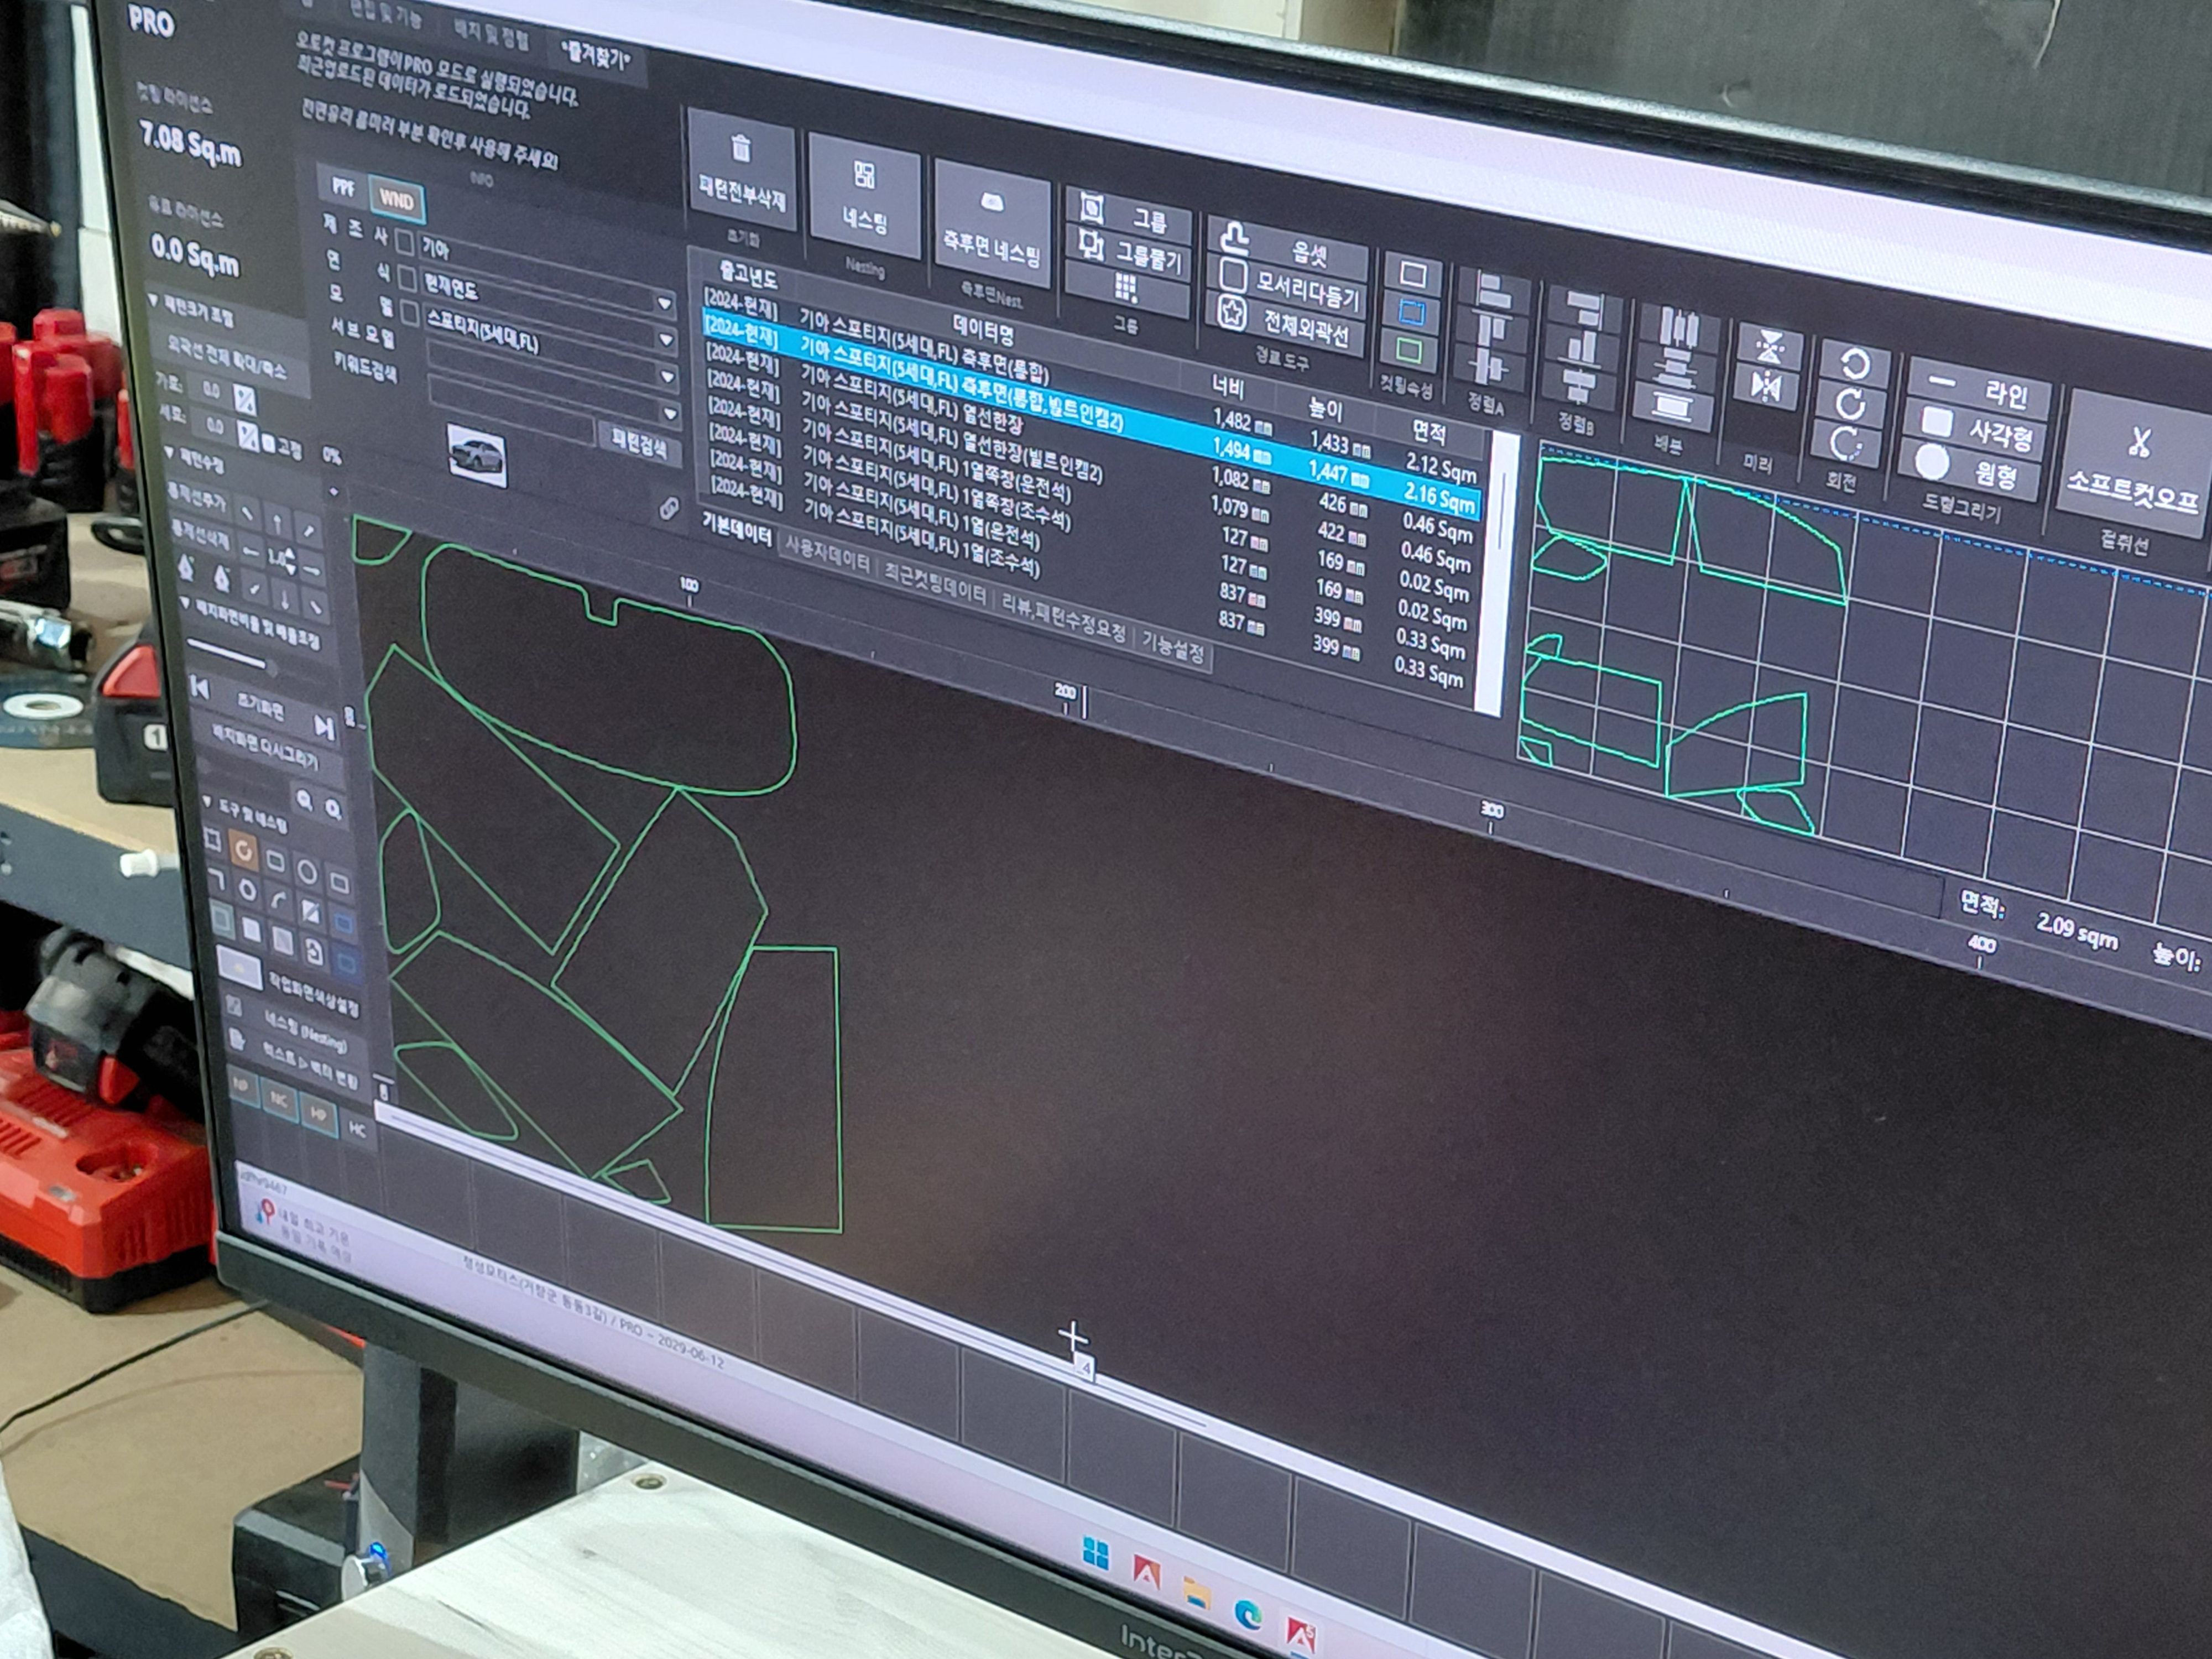Image resolution: width=2212 pixels, height=1659 pixels.
Task: Collapse the 도구 및 네스팅 section
Action: pos(206,802)
